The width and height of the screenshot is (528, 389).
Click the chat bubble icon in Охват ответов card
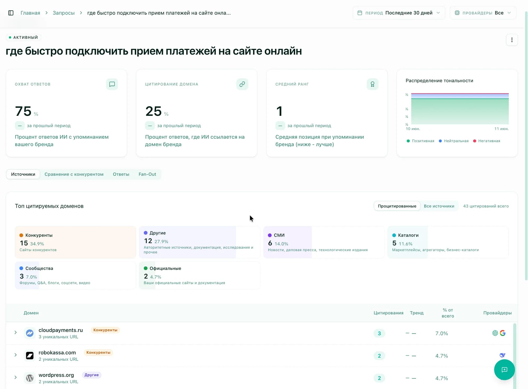click(x=112, y=84)
